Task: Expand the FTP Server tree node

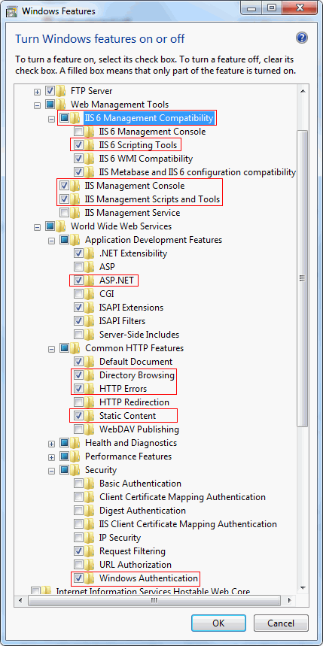Action: pos(37,92)
